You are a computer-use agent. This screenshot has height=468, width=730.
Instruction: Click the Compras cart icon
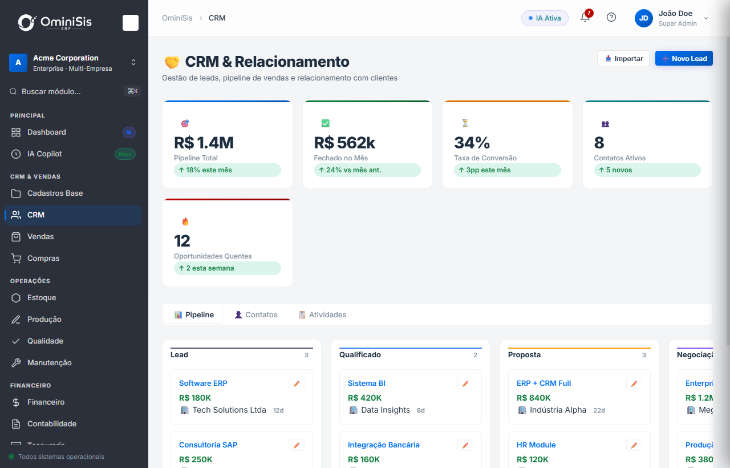pyautogui.click(x=16, y=259)
